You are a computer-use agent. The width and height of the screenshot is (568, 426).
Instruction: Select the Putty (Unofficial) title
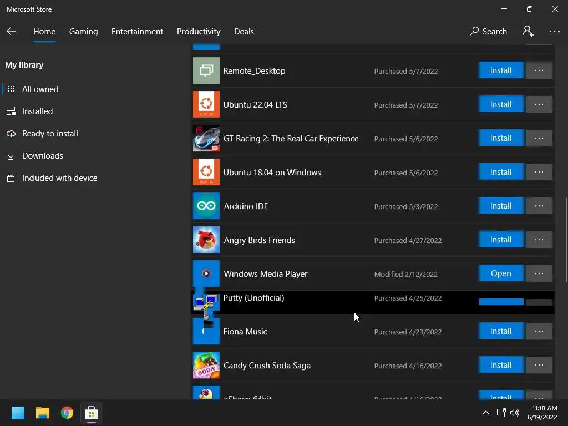pos(253,298)
